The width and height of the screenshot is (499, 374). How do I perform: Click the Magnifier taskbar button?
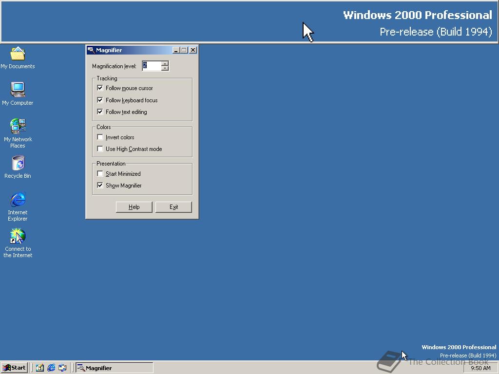click(x=114, y=368)
